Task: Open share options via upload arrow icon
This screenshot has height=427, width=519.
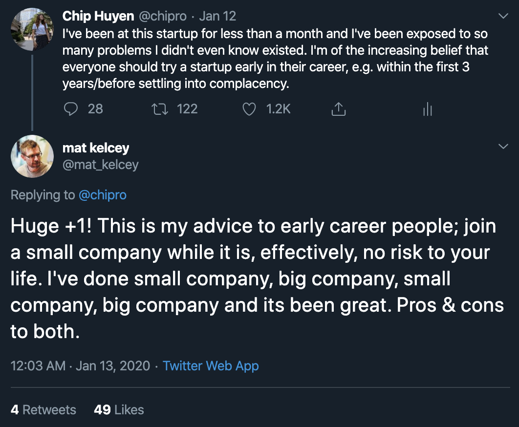Action: click(338, 109)
